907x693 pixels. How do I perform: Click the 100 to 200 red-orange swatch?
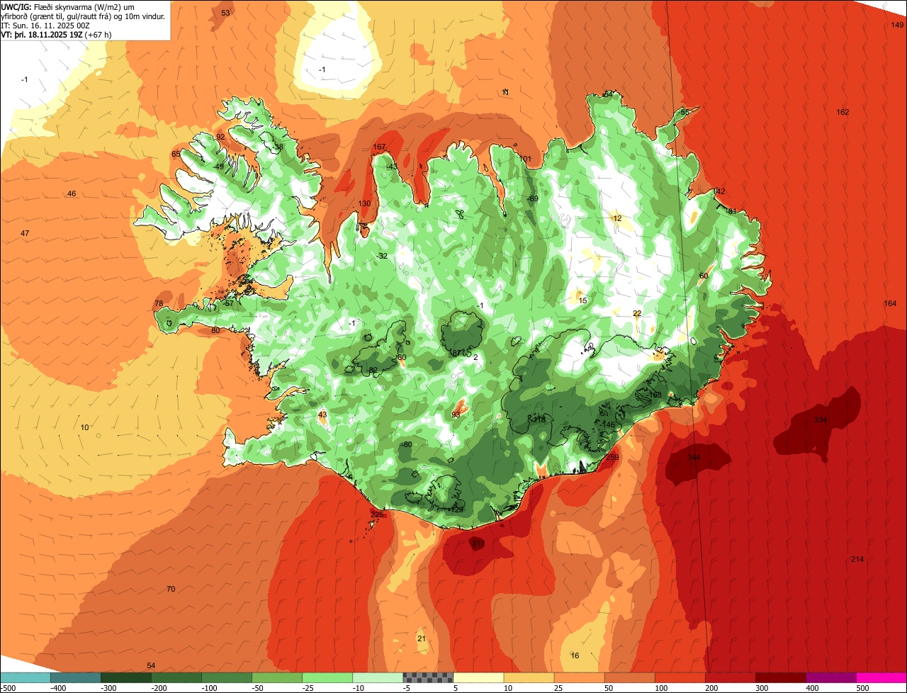pos(680,677)
